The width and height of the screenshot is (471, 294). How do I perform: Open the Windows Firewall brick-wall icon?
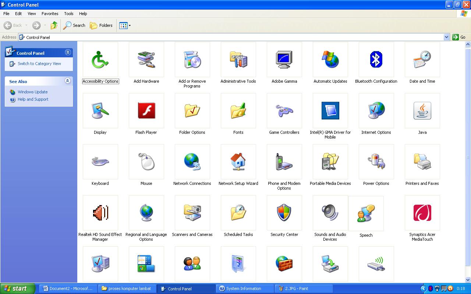(284, 264)
